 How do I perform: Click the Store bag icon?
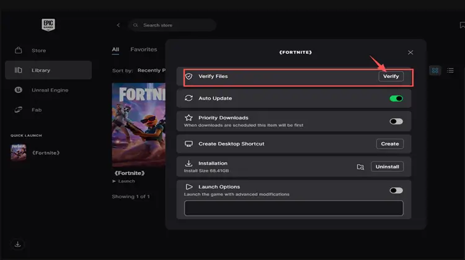19,50
